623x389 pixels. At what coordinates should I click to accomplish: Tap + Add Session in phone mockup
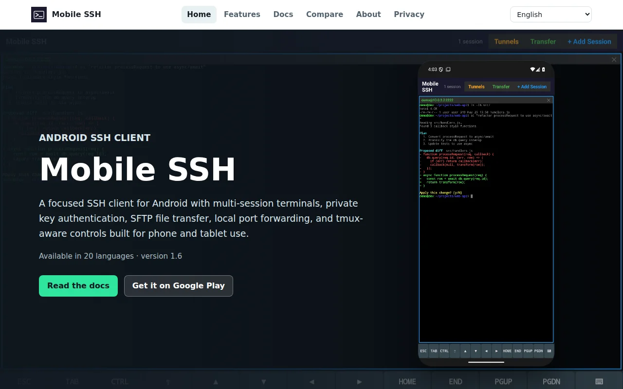tap(532, 87)
